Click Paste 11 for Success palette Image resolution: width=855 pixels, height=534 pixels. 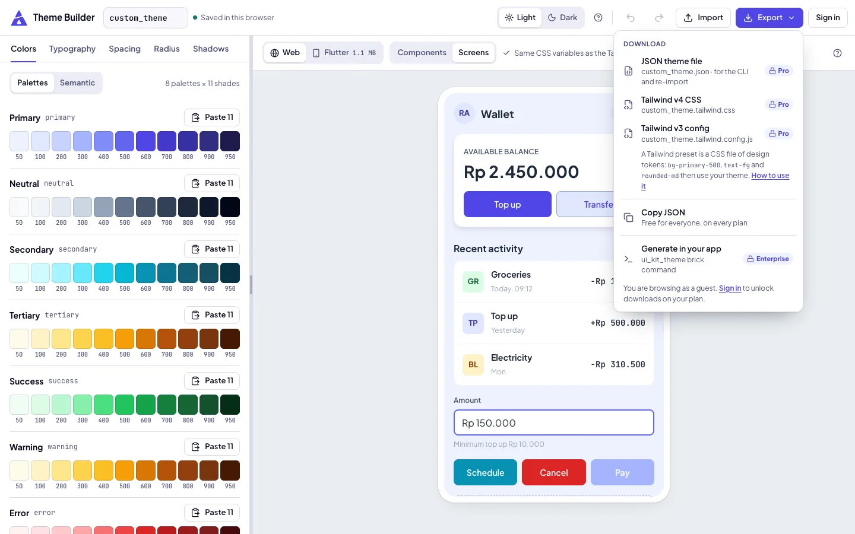[x=212, y=381]
